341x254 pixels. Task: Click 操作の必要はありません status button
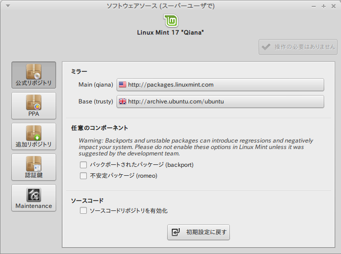pyautogui.click(x=298, y=47)
